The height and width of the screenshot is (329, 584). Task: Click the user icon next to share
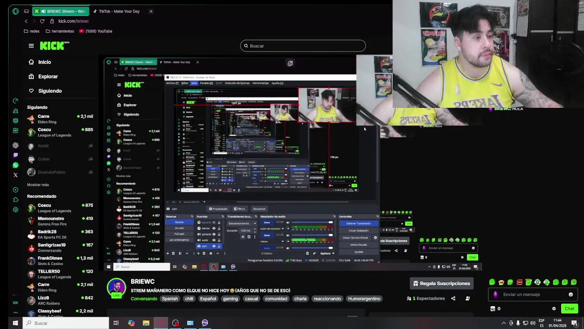(468, 298)
